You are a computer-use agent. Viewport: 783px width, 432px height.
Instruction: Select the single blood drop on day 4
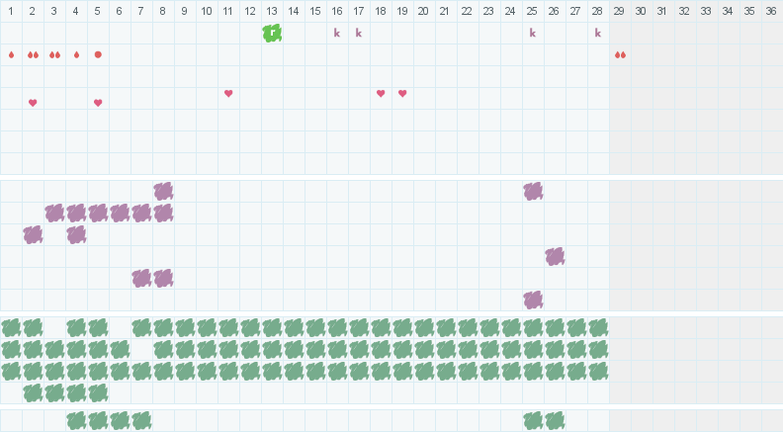tap(76, 55)
